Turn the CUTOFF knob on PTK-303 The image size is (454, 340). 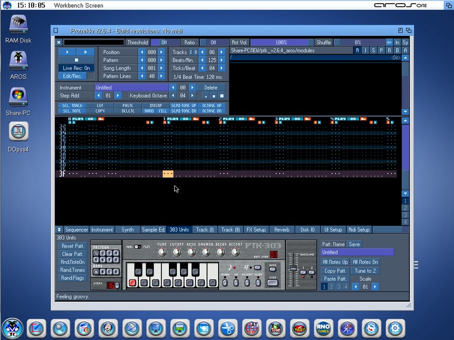pyautogui.click(x=177, y=253)
